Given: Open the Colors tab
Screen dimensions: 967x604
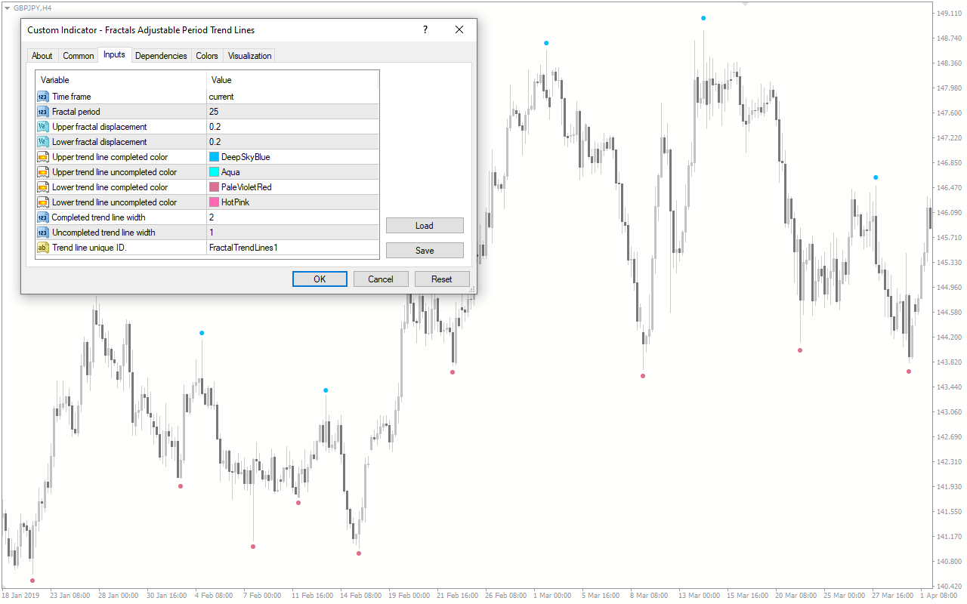Looking at the screenshot, I should coord(207,56).
